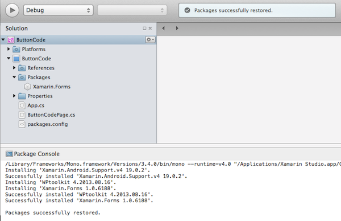
Task: Expand the Properties folder
Action: 14,96
